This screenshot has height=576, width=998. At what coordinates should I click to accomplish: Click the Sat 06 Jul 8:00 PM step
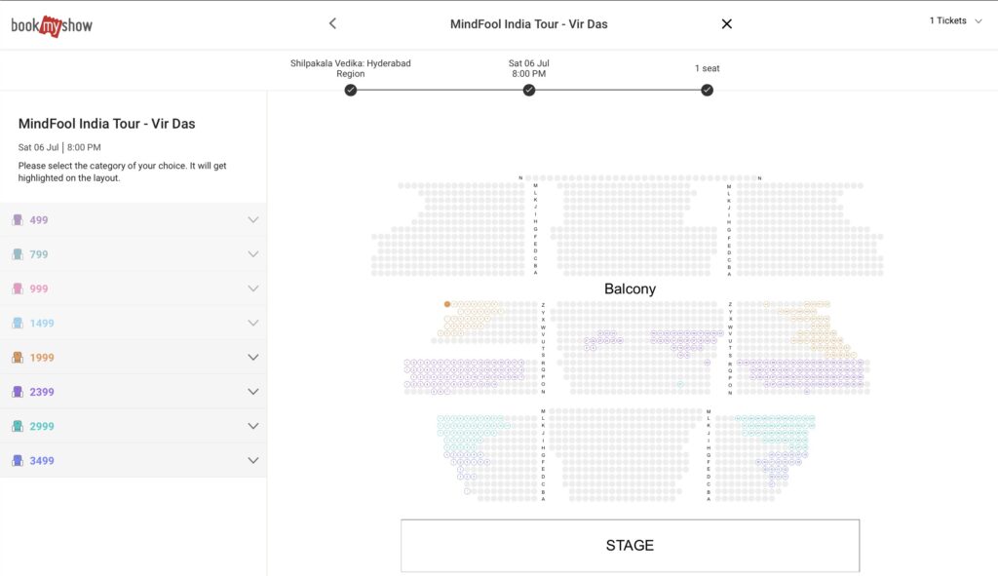(x=529, y=68)
